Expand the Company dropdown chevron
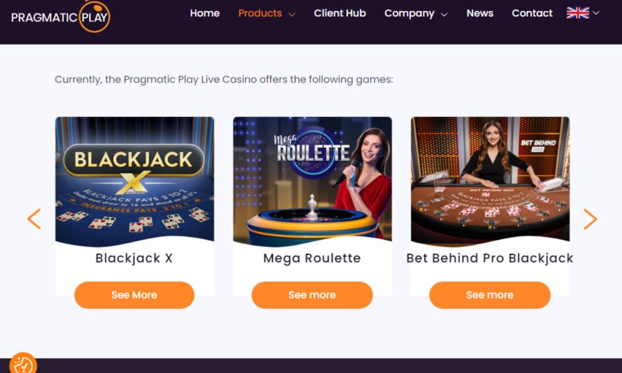The width and height of the screenshot is (622, 373). (444, 14)
